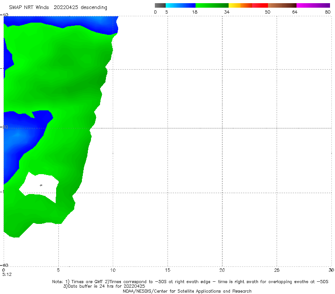The height and width of the screenshot is (294, 335).
Task: Click the cyan-blue segment of the color bar
Action: (181, 5)
